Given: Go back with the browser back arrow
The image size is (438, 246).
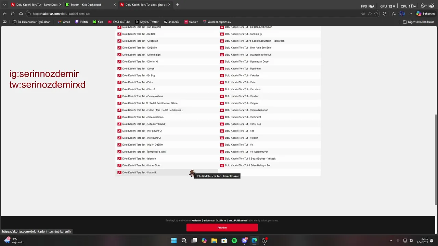Looking at the screenshot, I should 4,14.
